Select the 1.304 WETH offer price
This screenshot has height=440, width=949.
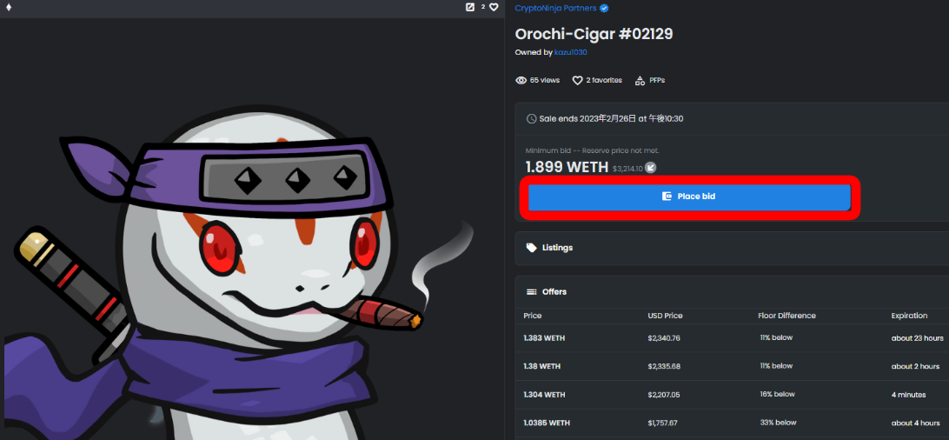[544, 395]
